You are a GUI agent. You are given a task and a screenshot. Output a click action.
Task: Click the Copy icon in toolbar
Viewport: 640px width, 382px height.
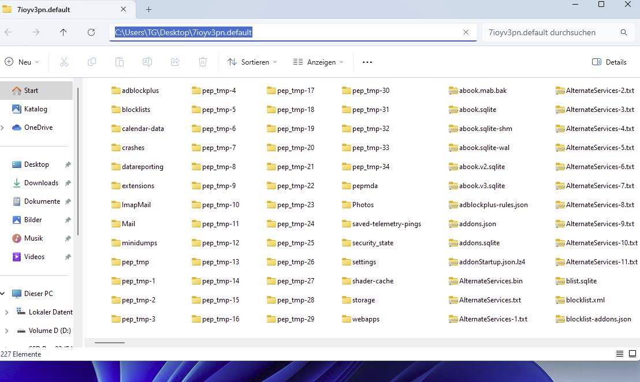(x=92, y=62)
